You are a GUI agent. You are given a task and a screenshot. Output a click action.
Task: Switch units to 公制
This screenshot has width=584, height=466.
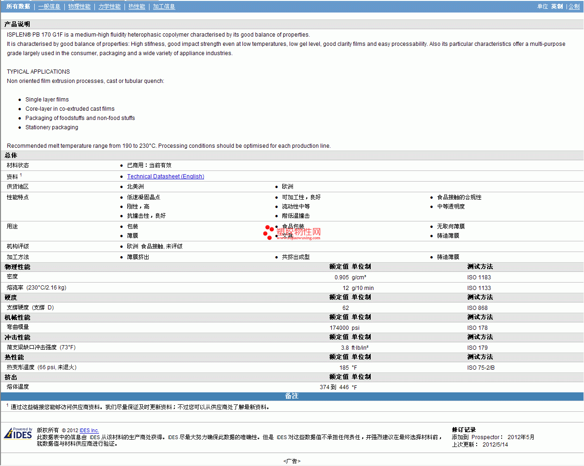[574, 6]
